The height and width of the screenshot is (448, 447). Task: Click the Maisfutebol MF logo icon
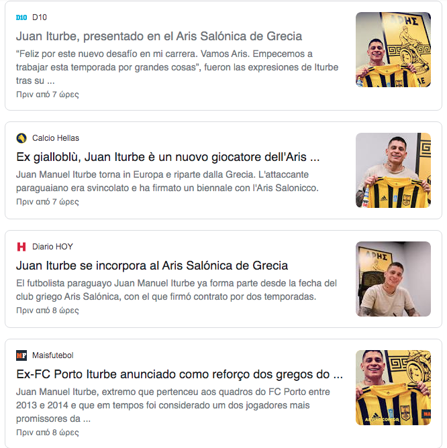21,355
